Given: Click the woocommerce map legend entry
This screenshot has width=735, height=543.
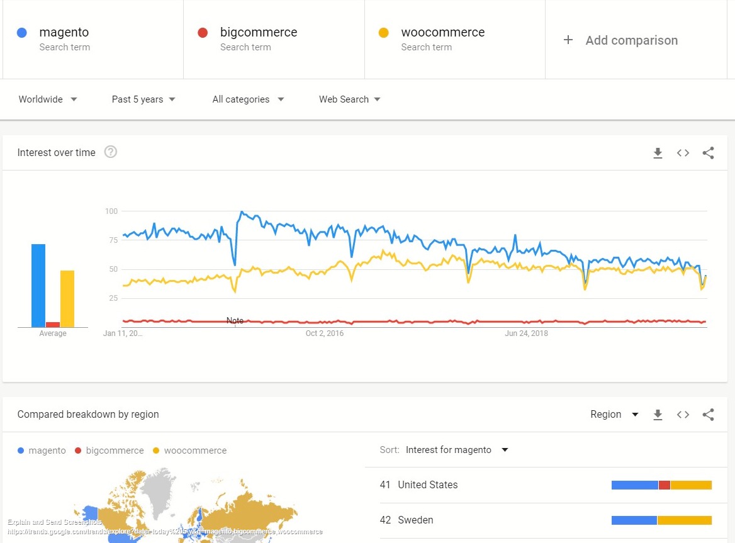Looking at the screenshot, I should pyautogui.click(x=190, y=451).
